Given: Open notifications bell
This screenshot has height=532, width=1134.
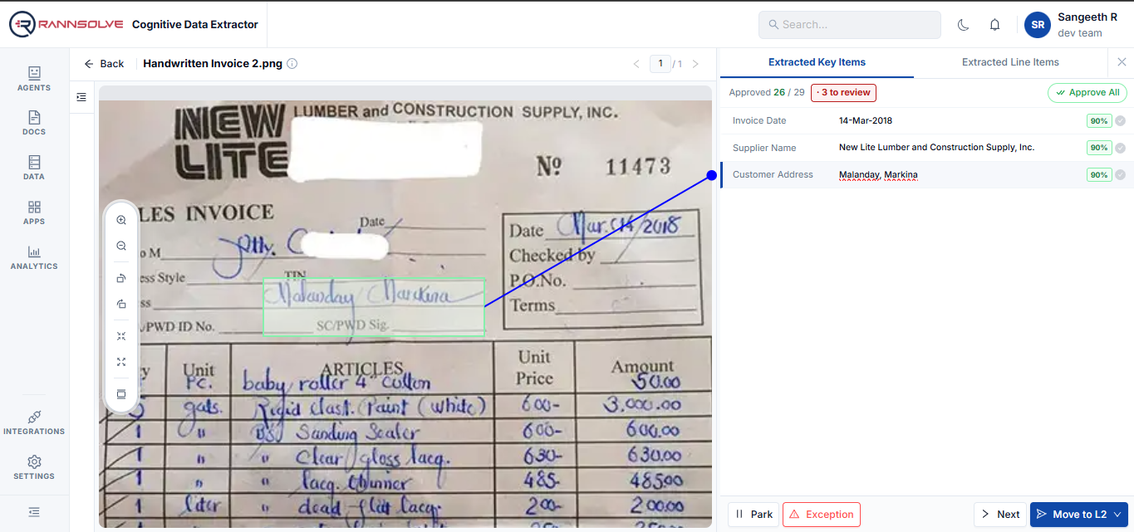Looking at the screenshot, I should pyautogui.click(x=994, y=25).
